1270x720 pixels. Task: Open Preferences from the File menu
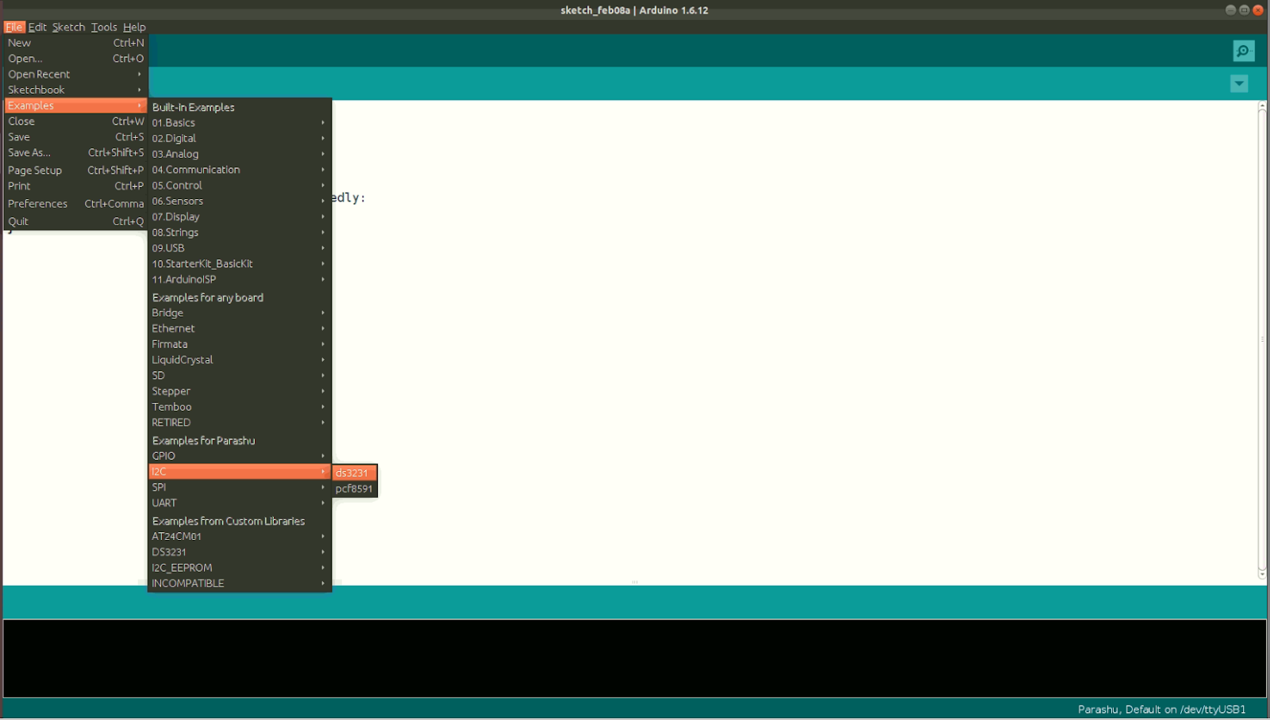pos(75,204)
